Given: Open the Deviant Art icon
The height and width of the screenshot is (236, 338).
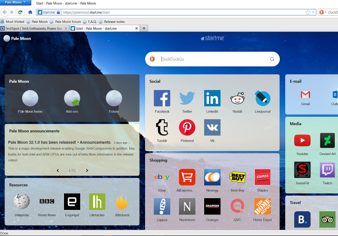Looking at the screenshot, I should (328, 140).
